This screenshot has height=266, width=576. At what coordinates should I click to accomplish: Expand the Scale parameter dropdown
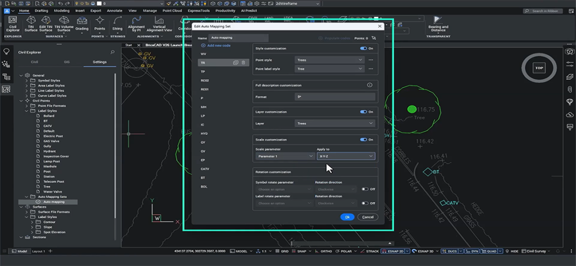pyautogui.click(x=284, y=156)
